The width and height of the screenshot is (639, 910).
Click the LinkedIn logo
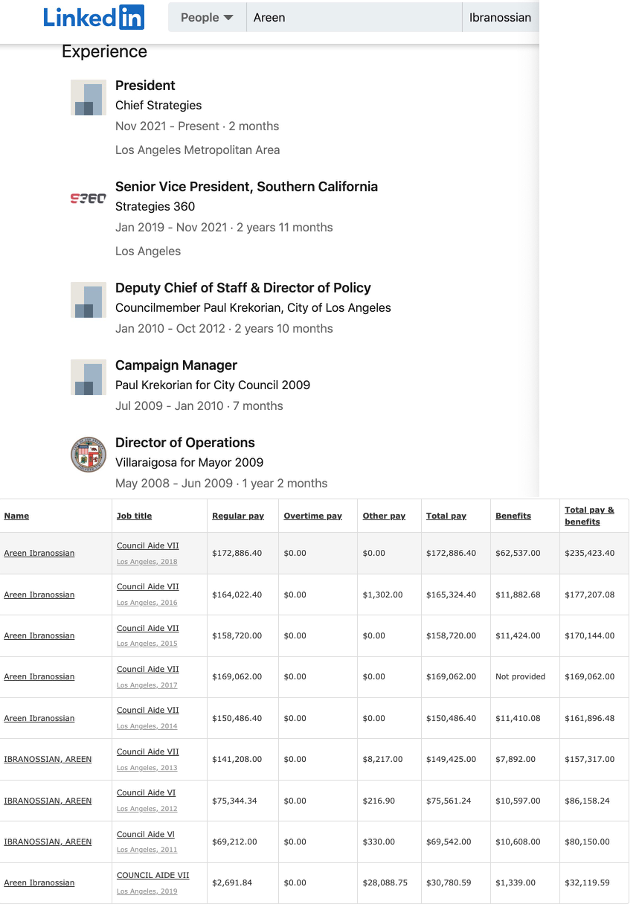coord(94,17)
